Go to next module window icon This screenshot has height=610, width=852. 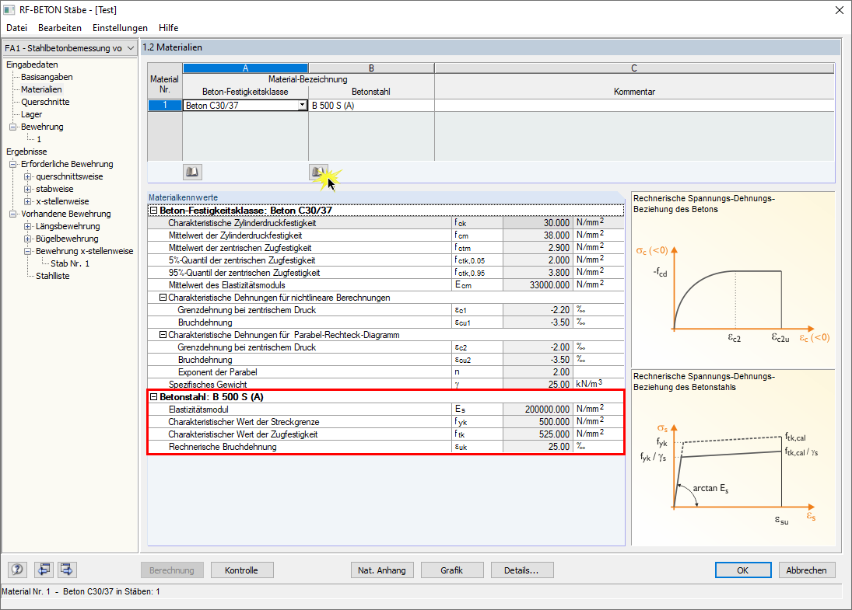coord(67,570)
